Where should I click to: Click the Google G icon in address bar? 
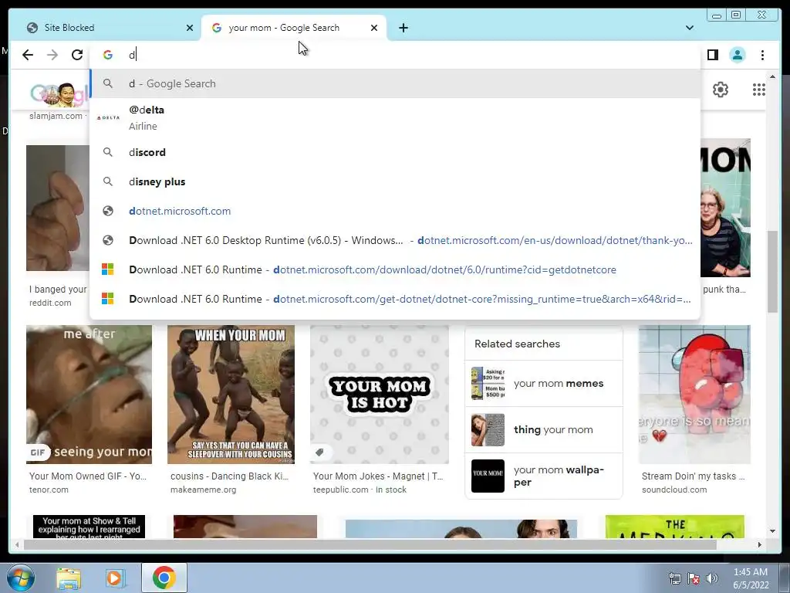pos(108,55)
